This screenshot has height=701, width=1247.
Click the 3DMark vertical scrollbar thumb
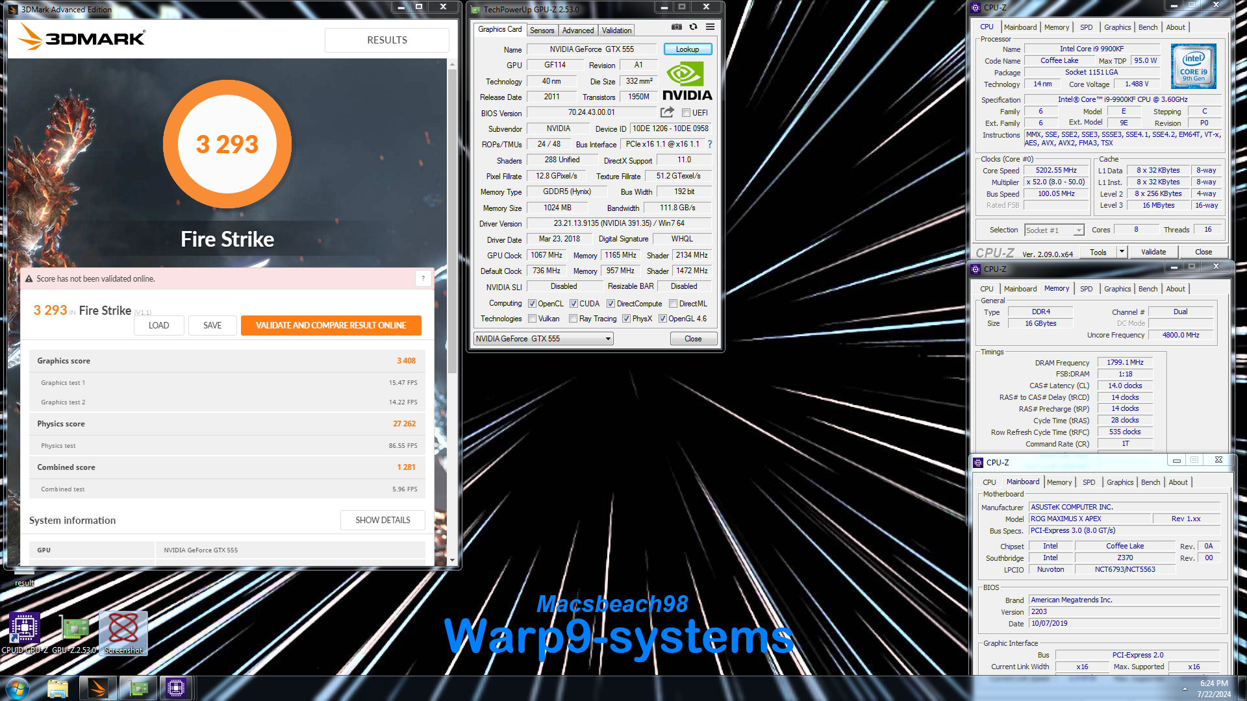click(452, 221)
